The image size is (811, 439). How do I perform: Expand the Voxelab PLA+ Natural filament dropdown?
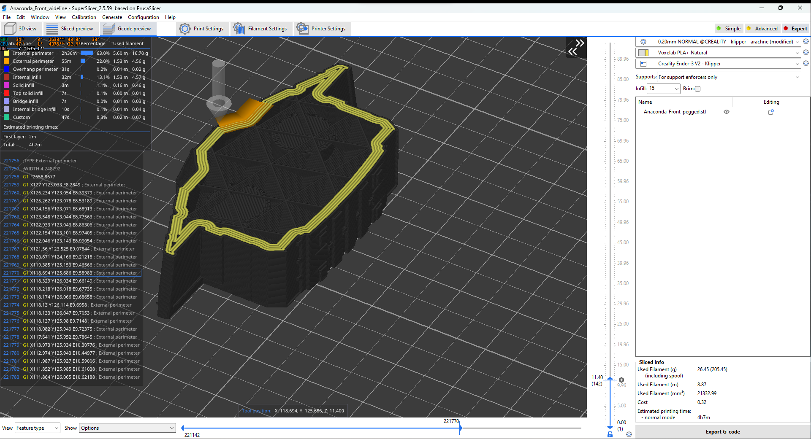[x=797, y=52]
